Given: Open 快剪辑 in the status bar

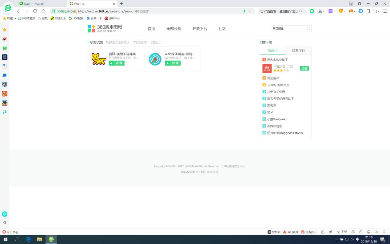Looking at the screenshot, I should click(x=274, y=232).
